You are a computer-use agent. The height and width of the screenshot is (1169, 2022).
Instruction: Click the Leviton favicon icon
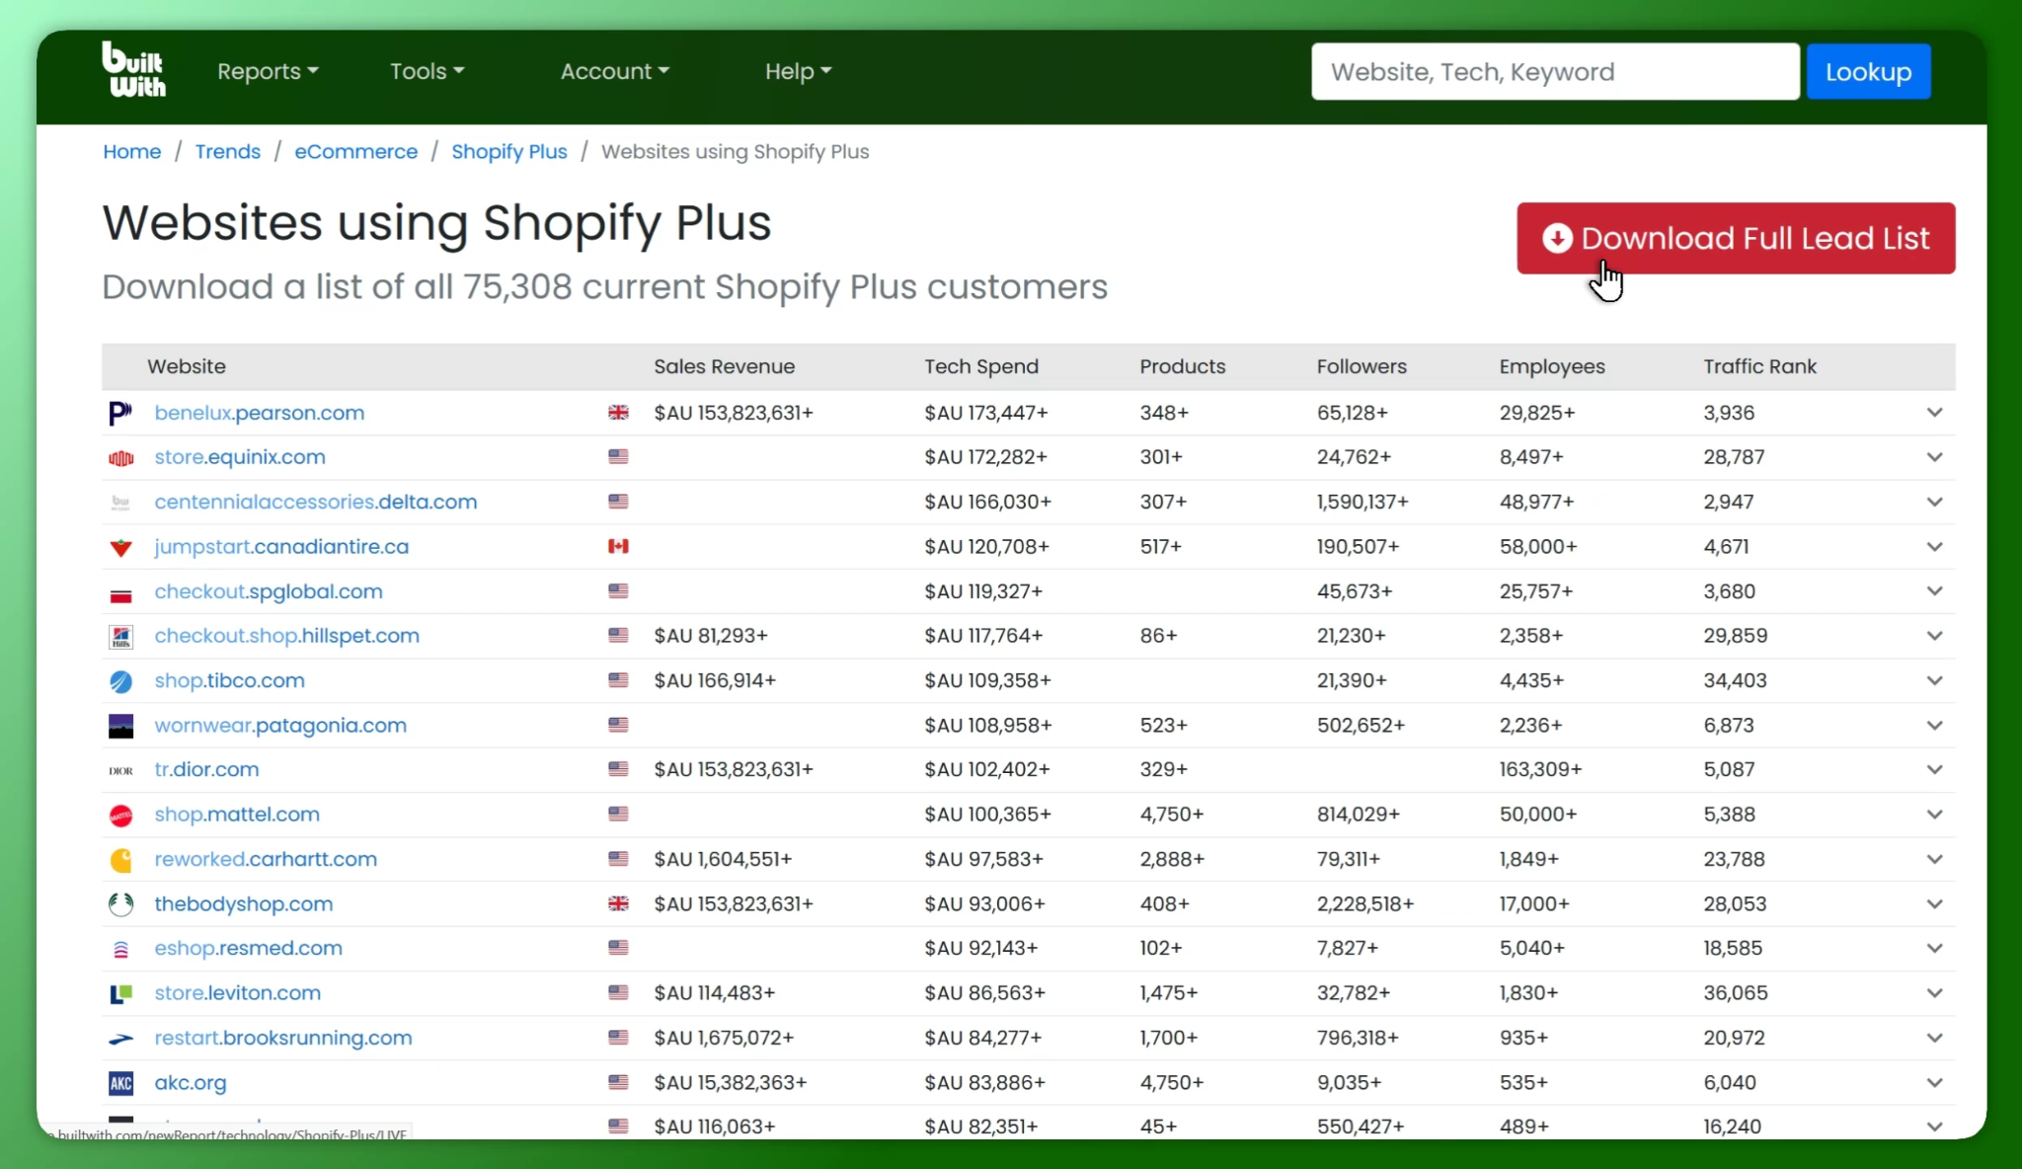120,994
